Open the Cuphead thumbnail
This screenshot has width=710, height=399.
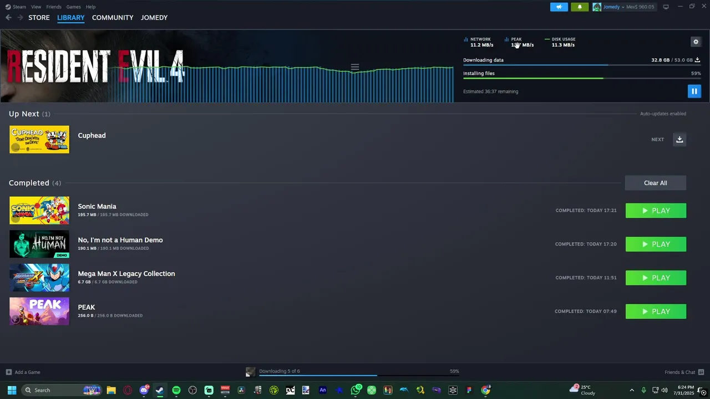(39, 139)
